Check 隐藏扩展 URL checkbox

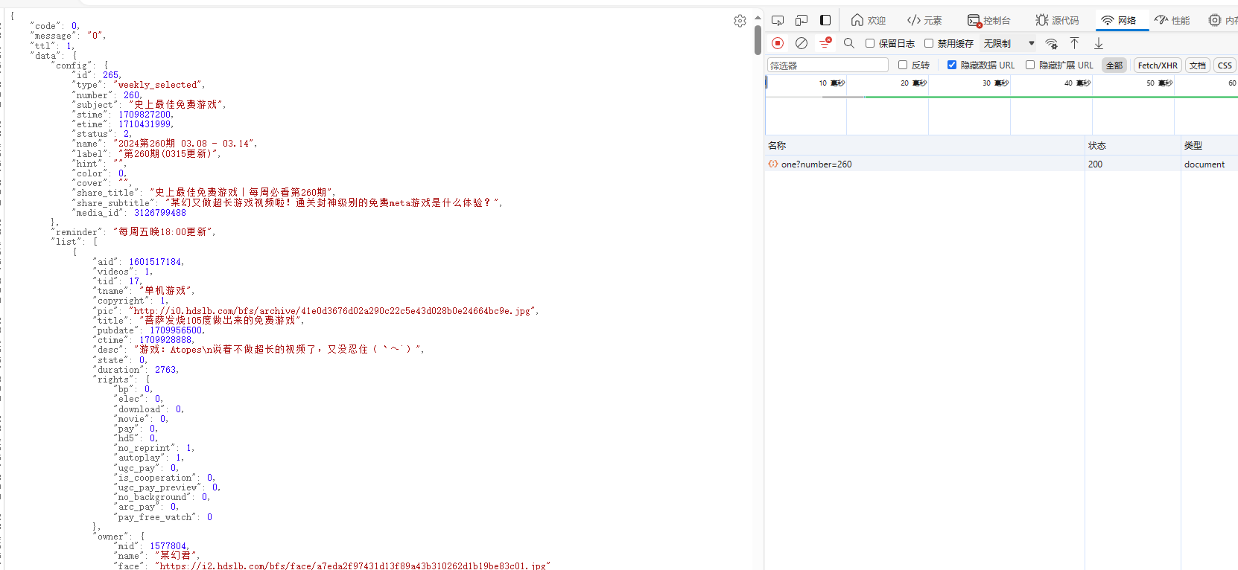pyautogui.click(x=1030, y=65)
